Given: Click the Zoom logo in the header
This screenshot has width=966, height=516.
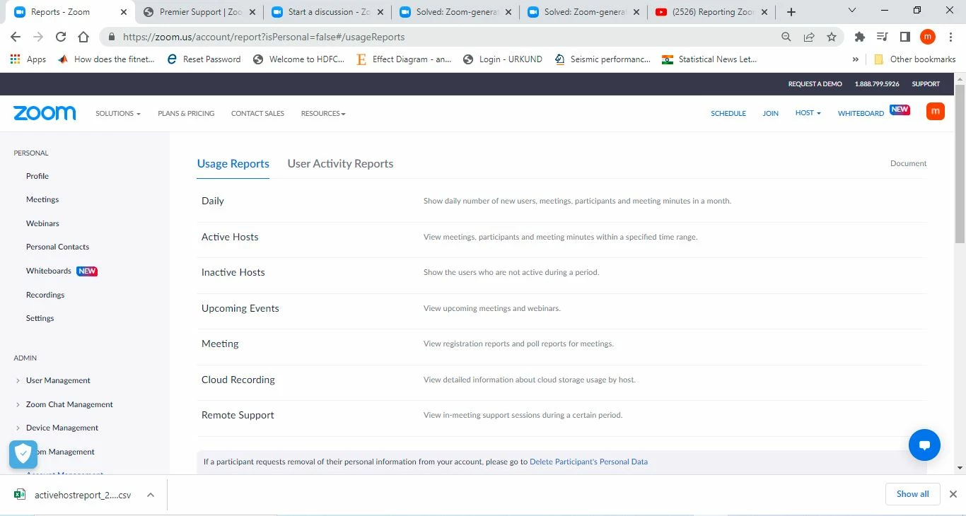Looking at the screenshot, I should click(45, 113).
